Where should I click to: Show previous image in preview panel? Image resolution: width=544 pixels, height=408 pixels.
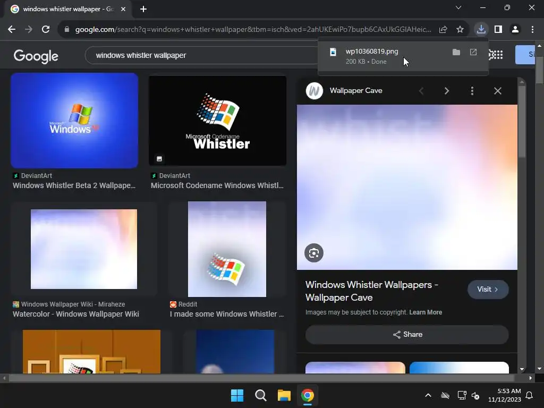click(x=421, y=91)
